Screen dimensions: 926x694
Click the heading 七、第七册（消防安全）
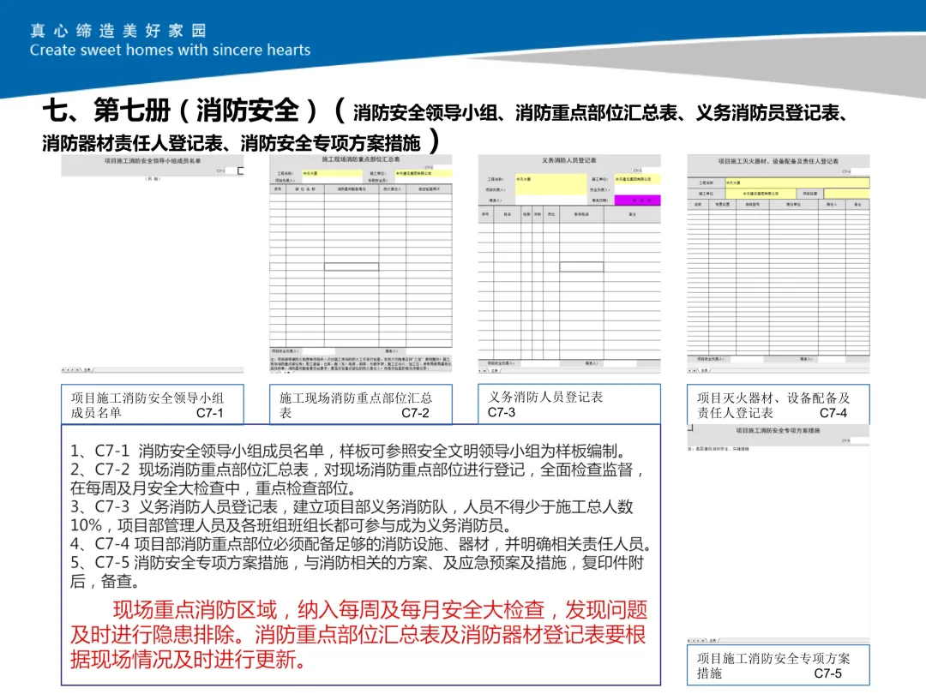[180, 110]
